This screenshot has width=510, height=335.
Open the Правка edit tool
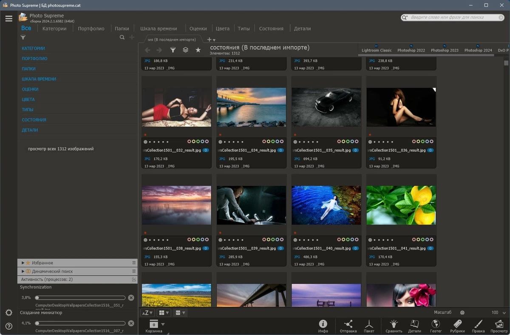tap(478, 326)
